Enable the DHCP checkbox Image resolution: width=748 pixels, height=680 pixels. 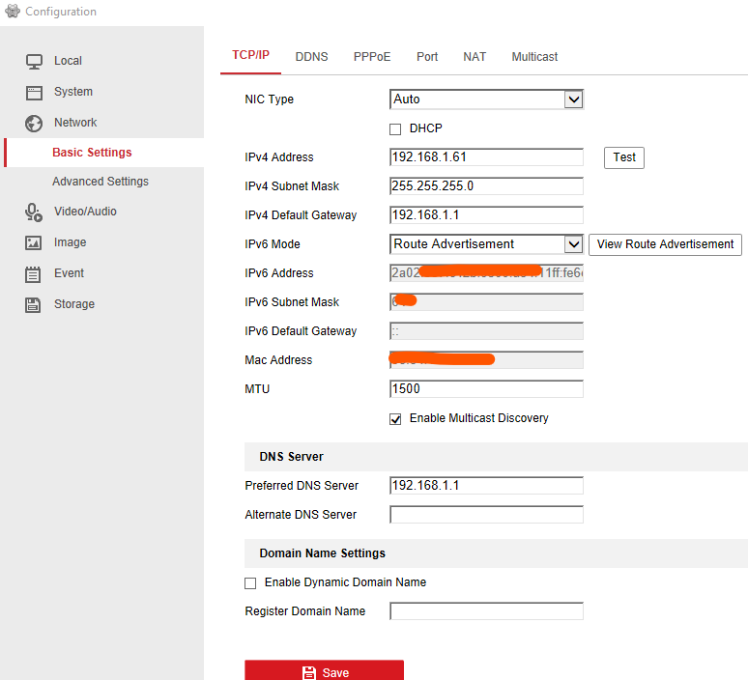tap(395, 128)
